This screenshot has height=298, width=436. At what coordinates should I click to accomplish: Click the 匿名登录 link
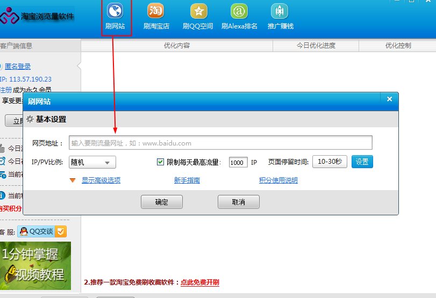pos(18,67)
